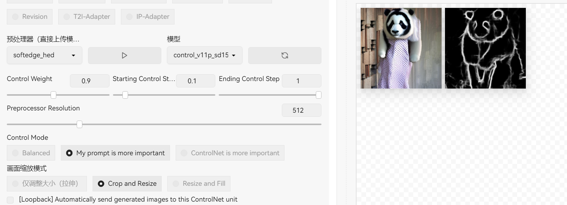Image resolution: width=567 pixels, height=205 pixels.
Task: Click the refresh models icon
Action: pos(284,55)
